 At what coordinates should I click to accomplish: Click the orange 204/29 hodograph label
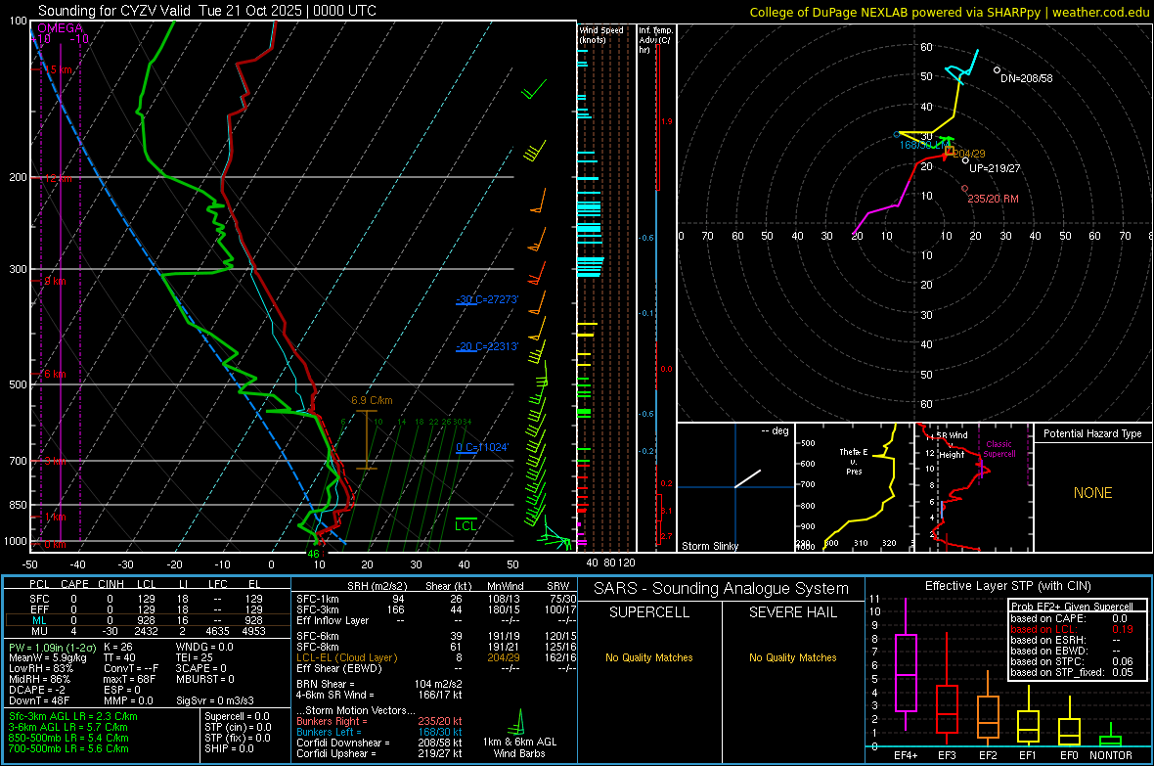click(x=969, y=154)
